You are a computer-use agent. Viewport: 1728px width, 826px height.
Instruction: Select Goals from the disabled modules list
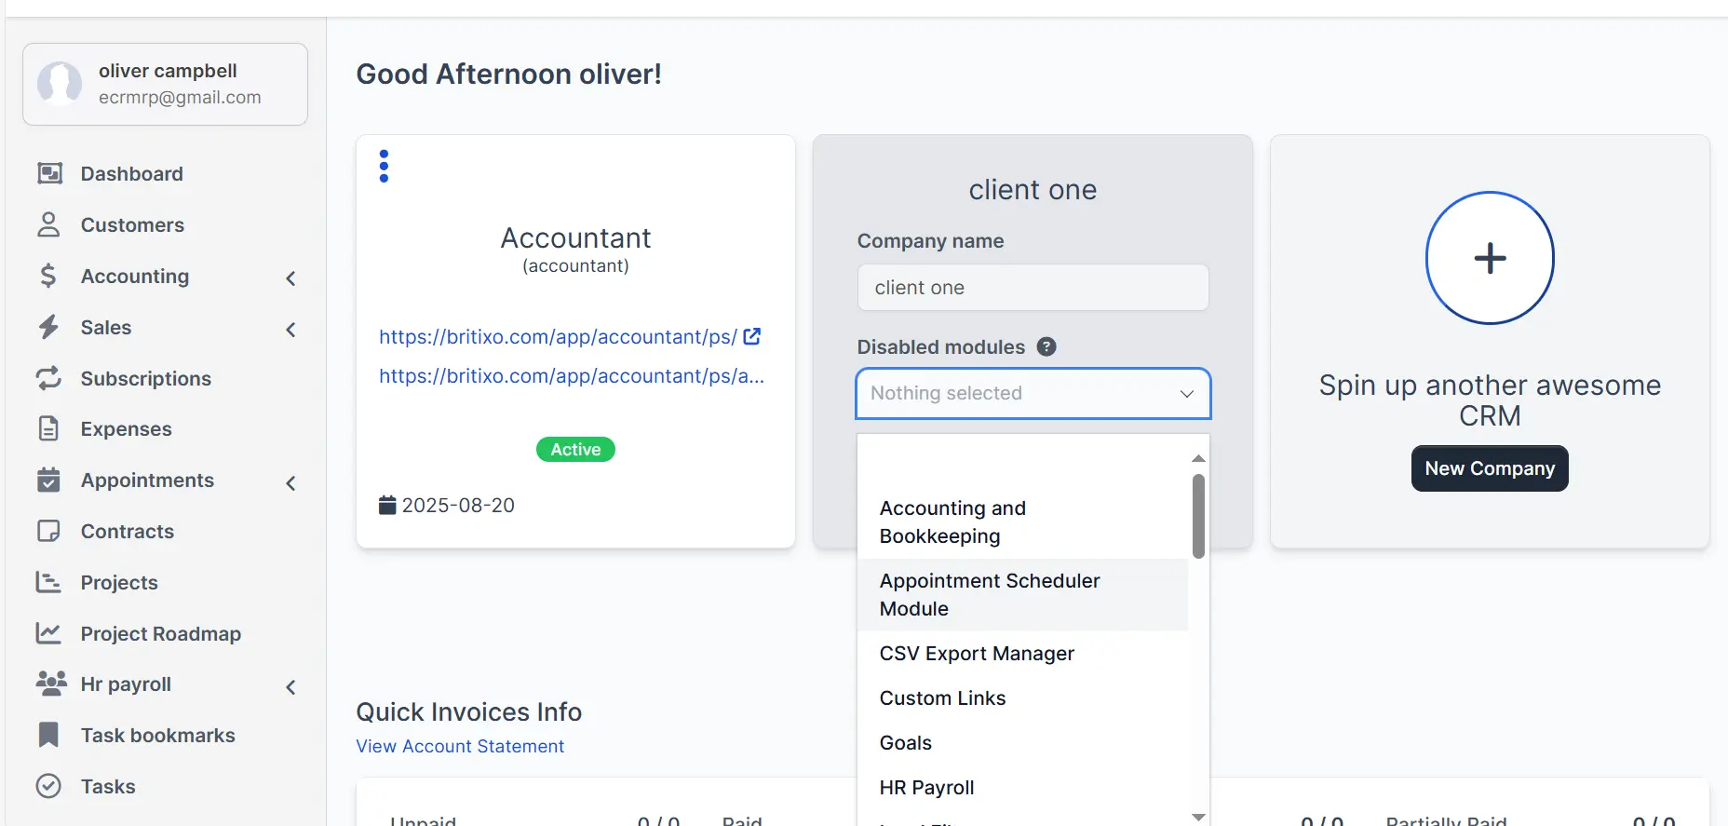(904, 742)
